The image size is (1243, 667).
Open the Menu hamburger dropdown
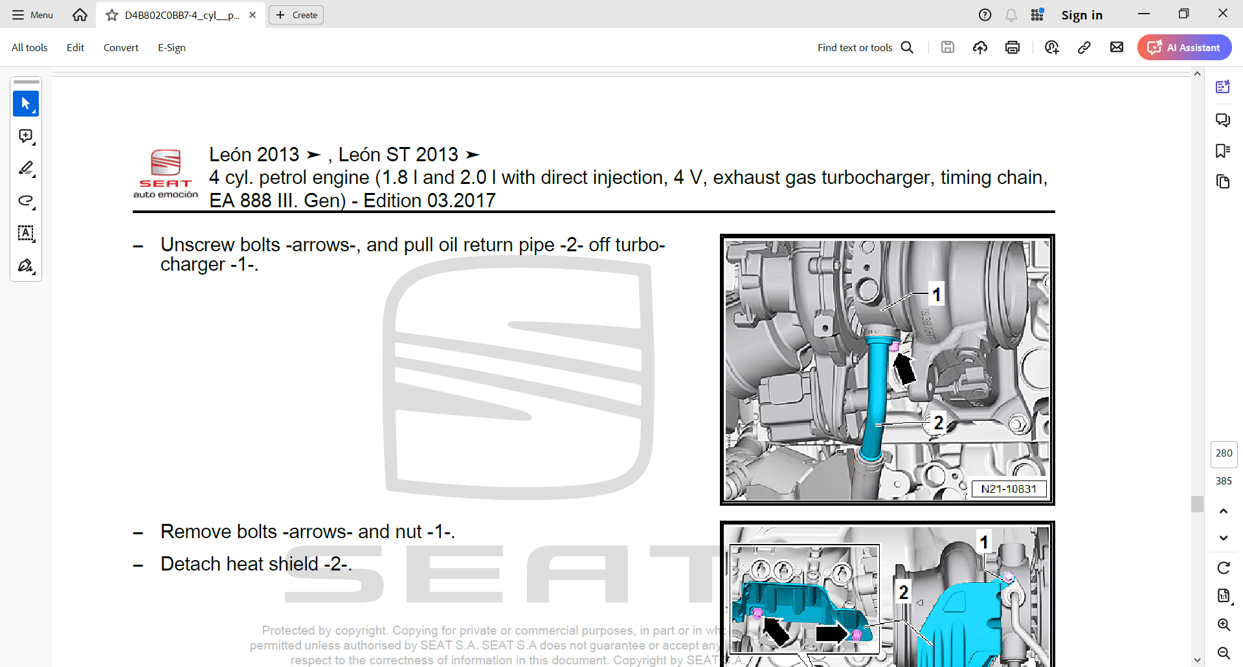click(x=32, y=15)
